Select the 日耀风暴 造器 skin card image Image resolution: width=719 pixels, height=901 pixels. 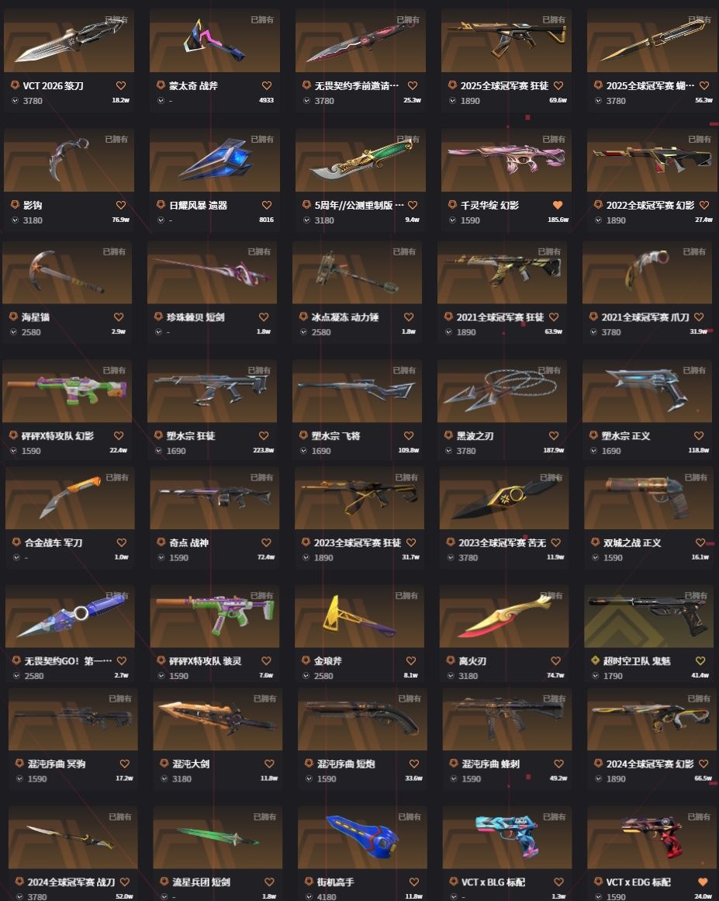(215, 160)
